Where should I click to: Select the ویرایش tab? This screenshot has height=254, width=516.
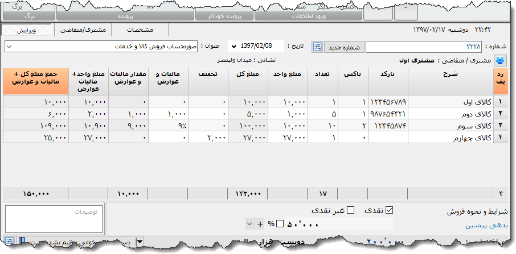tap(27, 30)
